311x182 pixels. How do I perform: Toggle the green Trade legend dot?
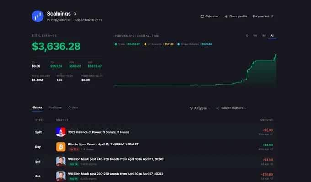116,44
